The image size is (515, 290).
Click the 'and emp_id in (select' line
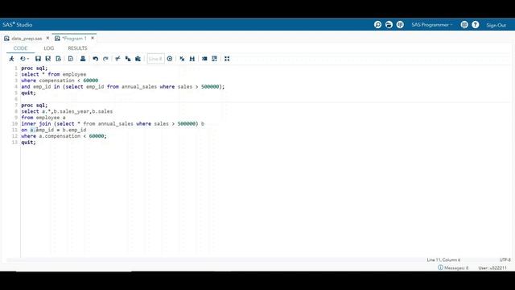123,87
